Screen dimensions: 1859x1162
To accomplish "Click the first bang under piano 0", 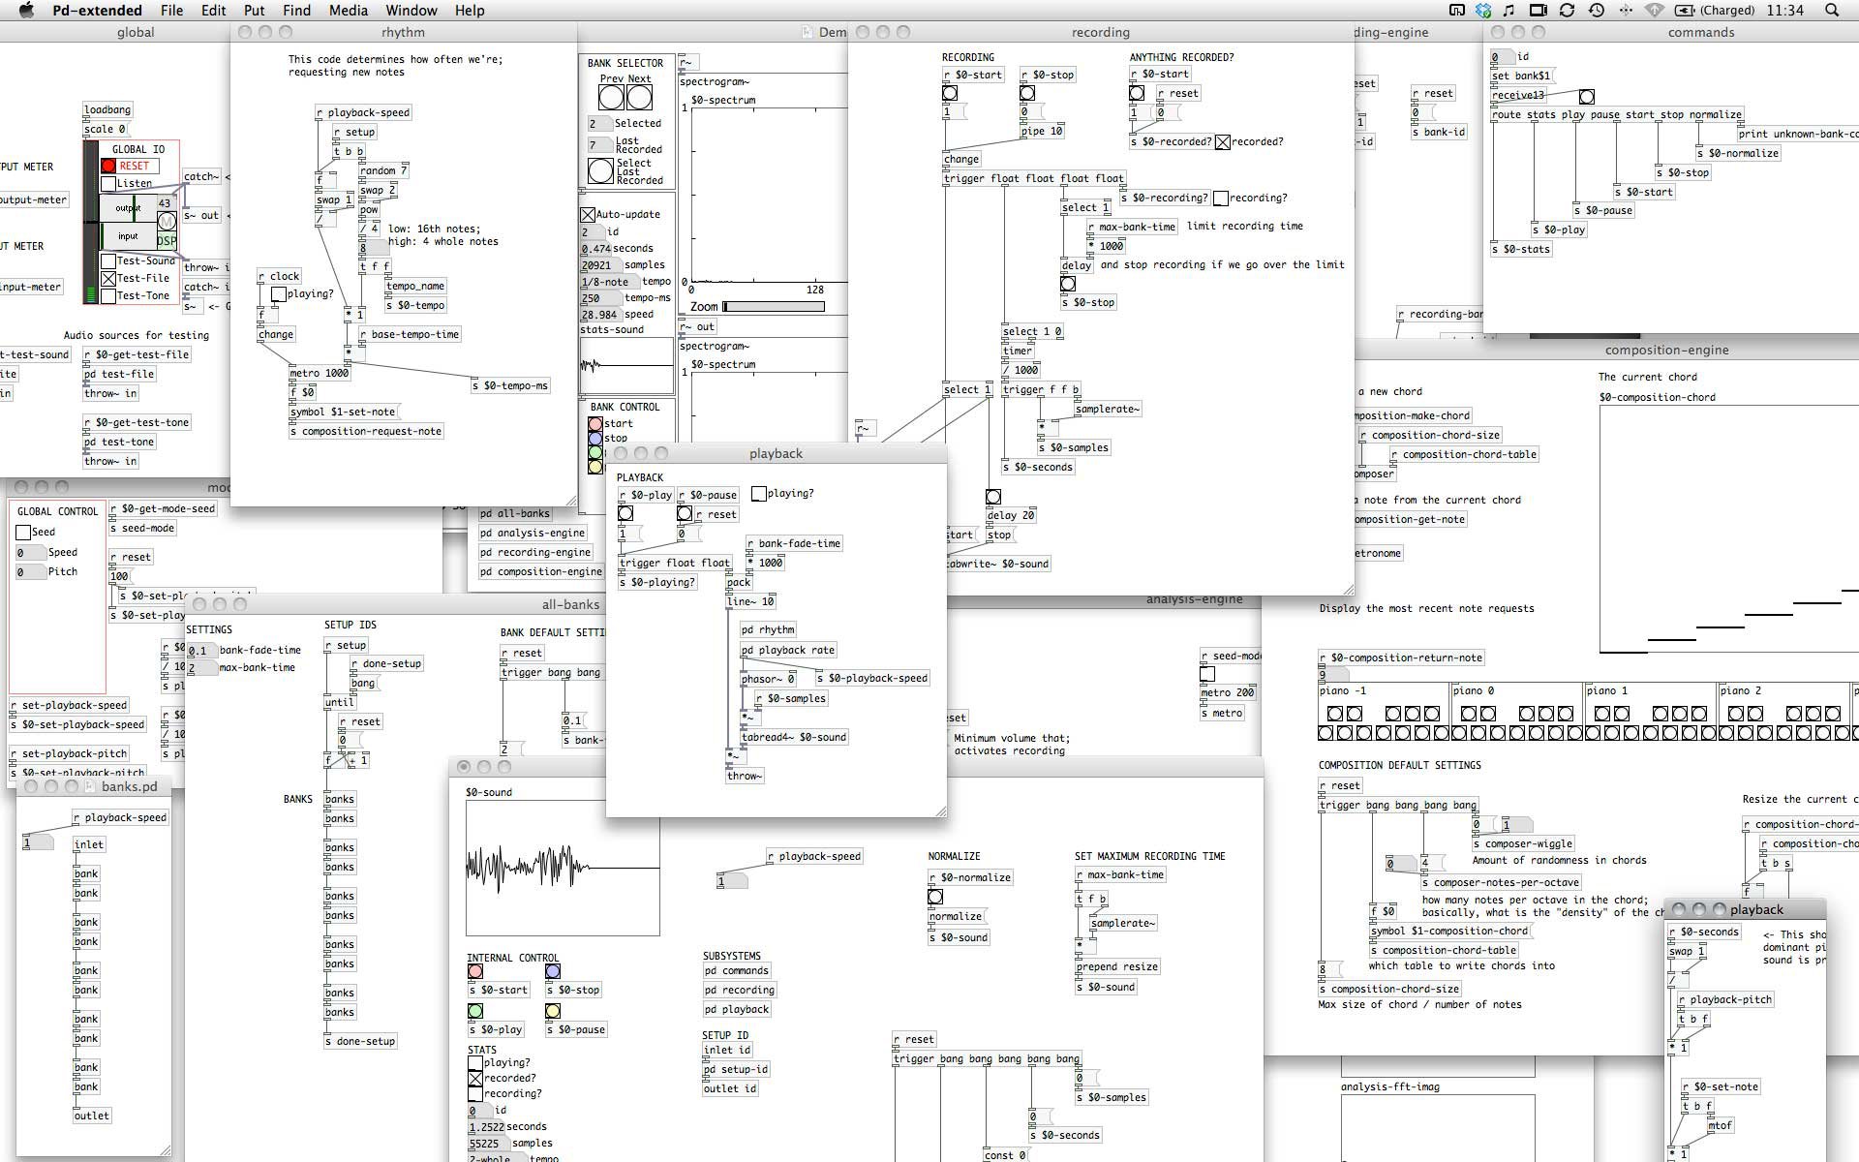I will (x=1469, y=715).
